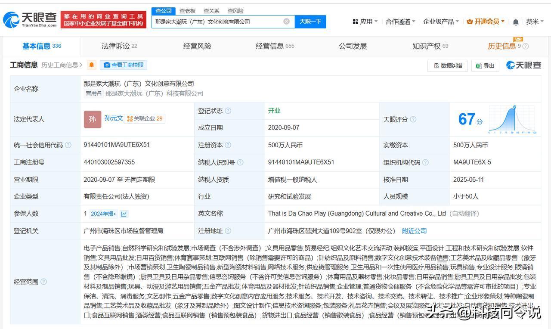Open the 孙元文 legal representative link
The height and width of the screenshot is (329, 551).
click(x=114, y=118)
